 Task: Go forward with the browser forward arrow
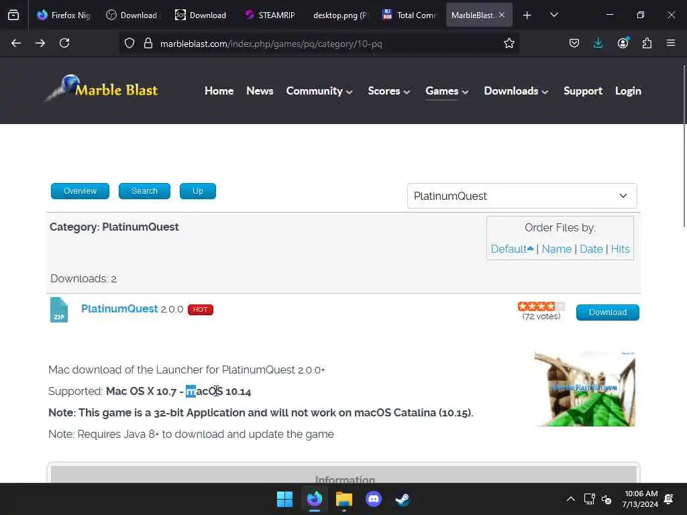(x=40, y=43)
